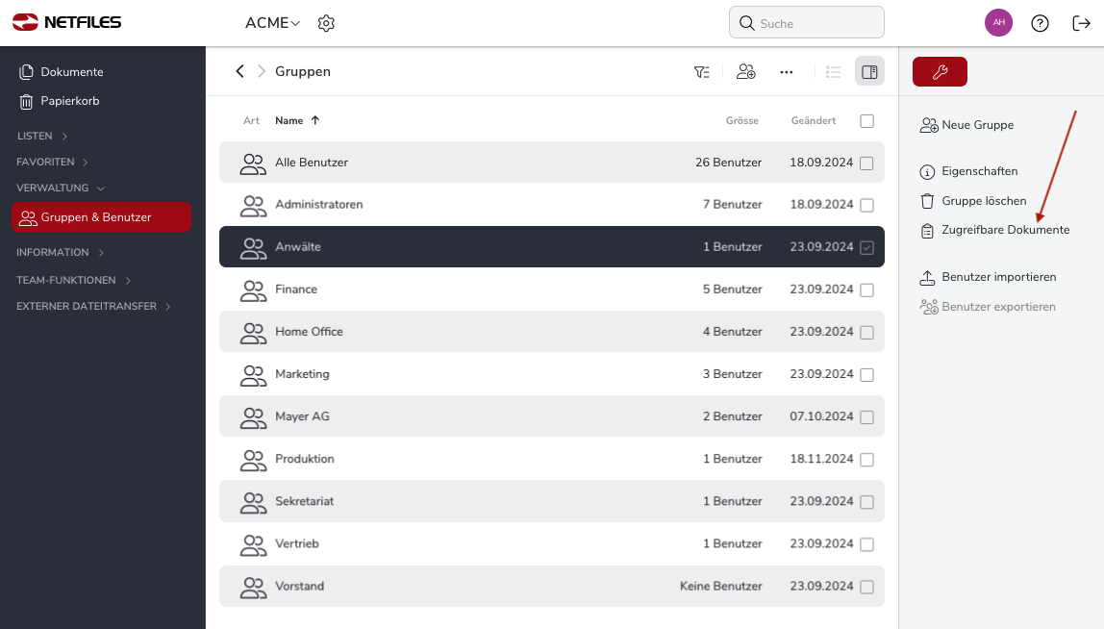
Task: Check the Mayer AG checkbox
Action: [866, 417]
